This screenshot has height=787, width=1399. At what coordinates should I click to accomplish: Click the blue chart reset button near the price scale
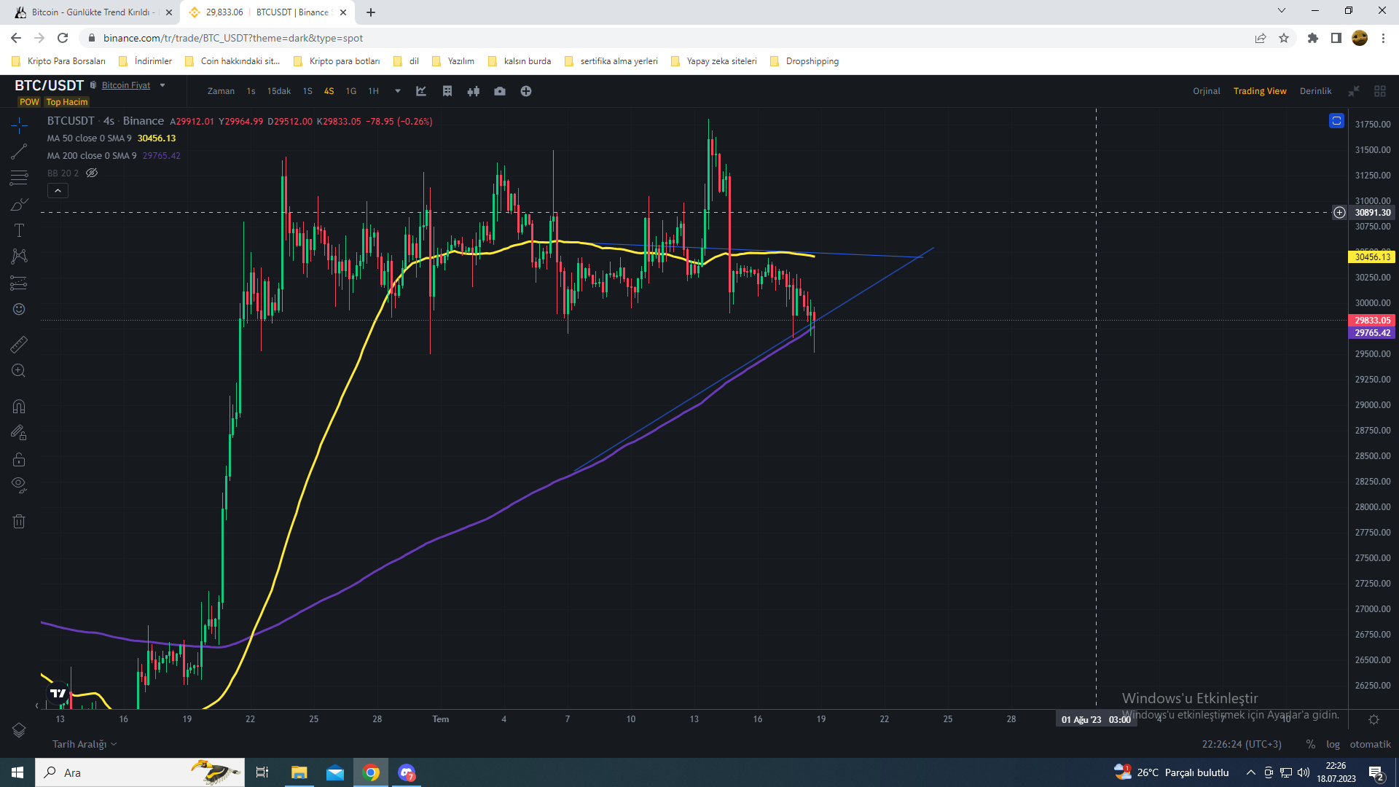tap(1336, 121)
